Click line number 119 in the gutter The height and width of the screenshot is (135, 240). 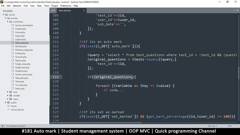click(55, 77)
